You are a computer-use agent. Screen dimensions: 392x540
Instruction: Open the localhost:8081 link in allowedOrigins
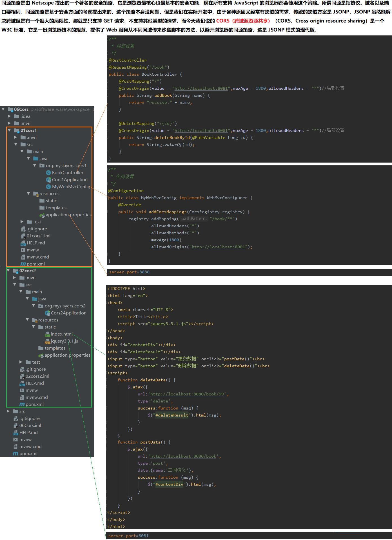tap(218, 247)
